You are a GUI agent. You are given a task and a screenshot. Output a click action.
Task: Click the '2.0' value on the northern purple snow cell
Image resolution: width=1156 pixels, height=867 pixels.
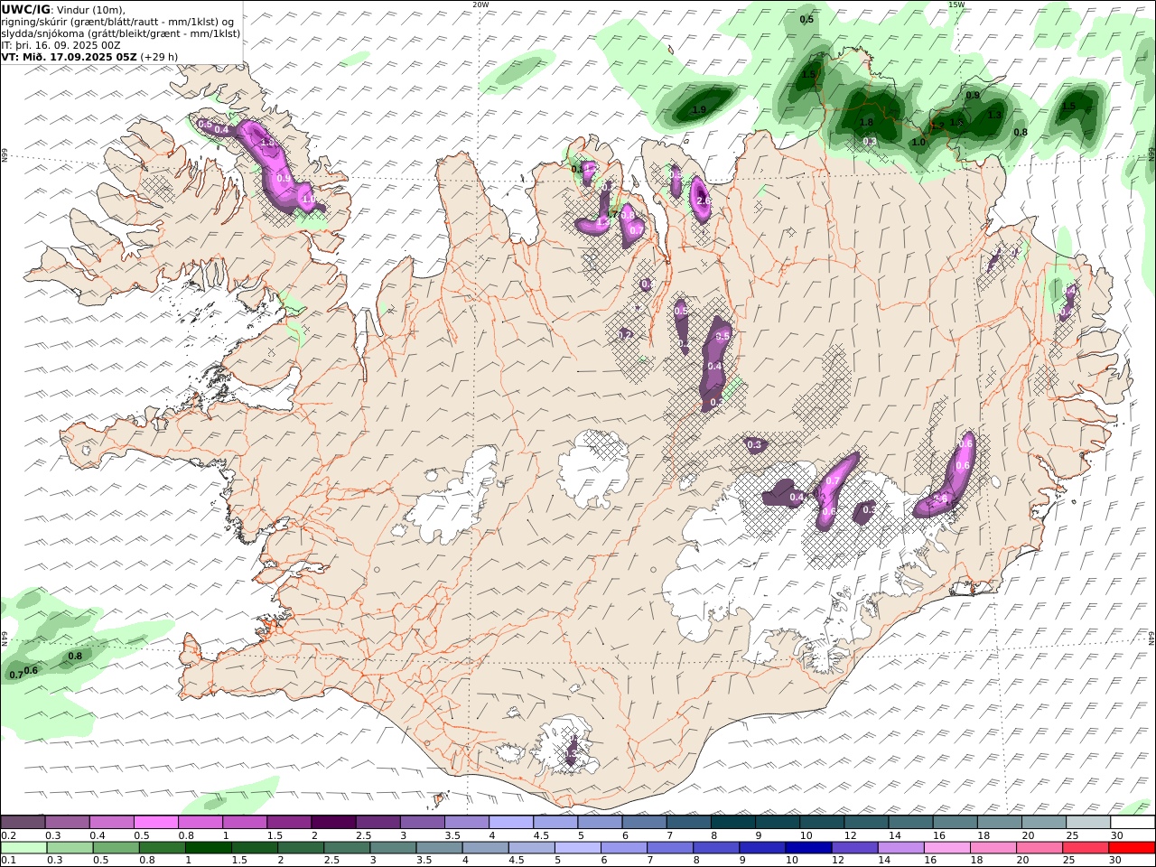pos(704,200)
